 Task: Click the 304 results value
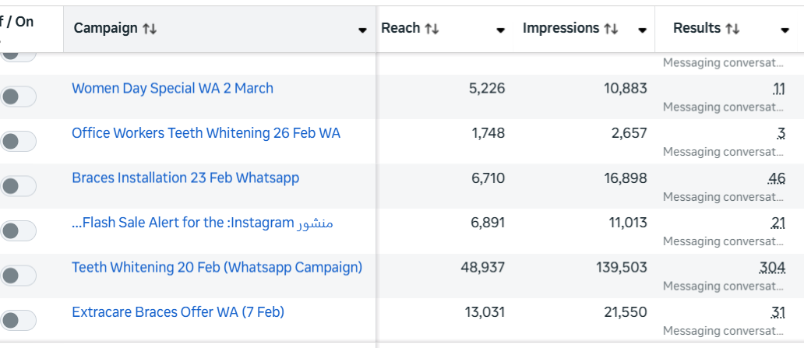coord(772,268)
